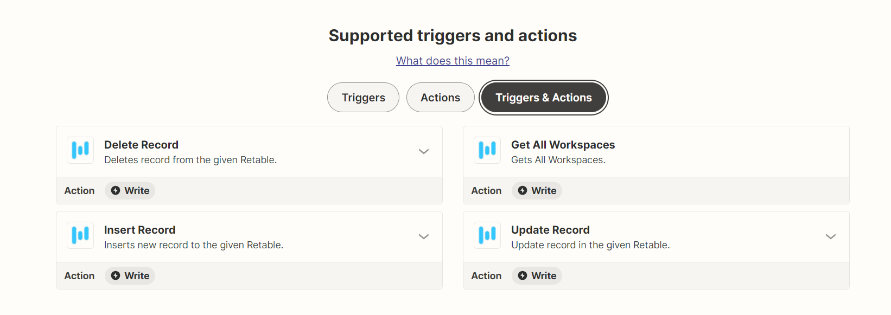The image size is (891, 315).
Task: Click the plus icon in Get All Workspaces' Write badge
Action: point(521,190)
